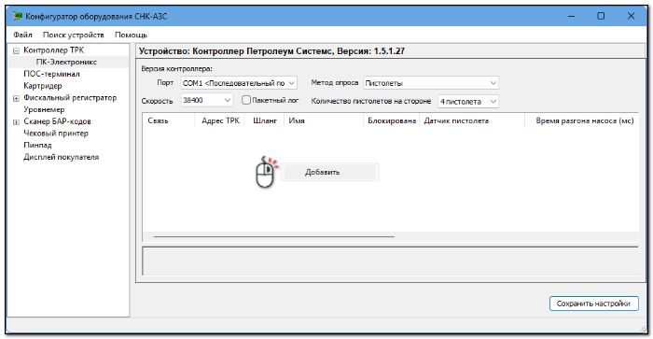Click the Добавить button
653x339 pixels.
(x=329, y=172)
